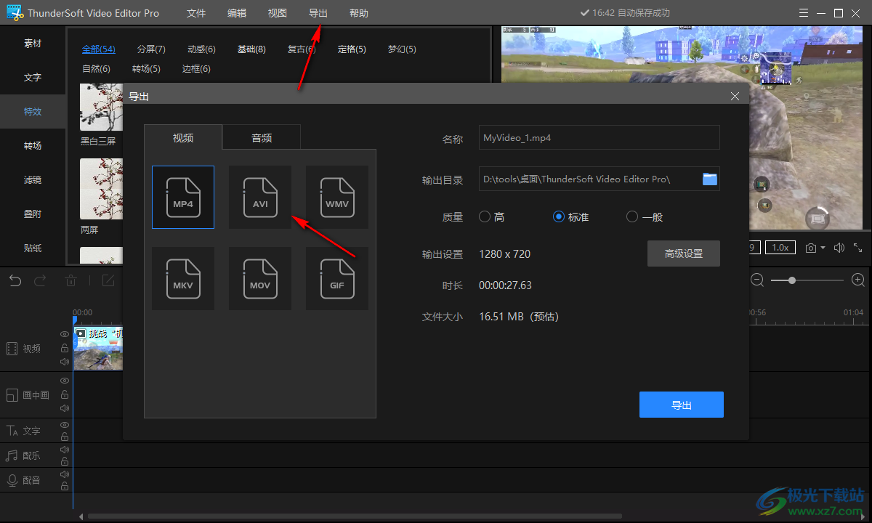Toggle the lock on 画中画 track
This screenshot has width=872, height=523.
click(65, 394)
